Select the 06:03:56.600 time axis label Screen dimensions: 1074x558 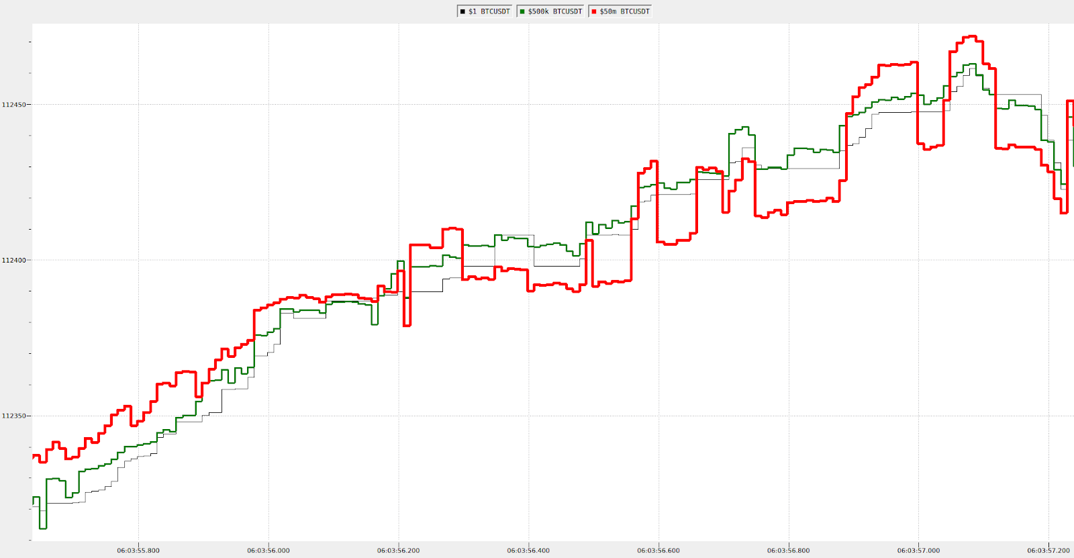click(658, 551)
